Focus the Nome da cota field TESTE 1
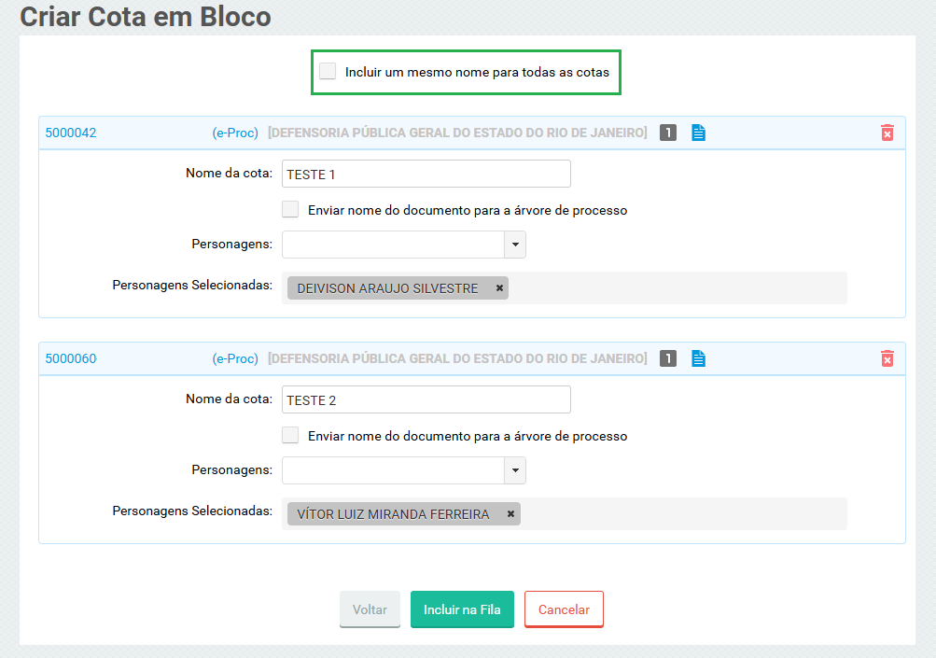Viewport: 936px width, 658px height. (x=426, y=174)
